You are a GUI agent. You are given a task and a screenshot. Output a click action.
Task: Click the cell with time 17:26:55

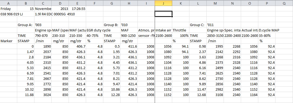click(77, 9)
